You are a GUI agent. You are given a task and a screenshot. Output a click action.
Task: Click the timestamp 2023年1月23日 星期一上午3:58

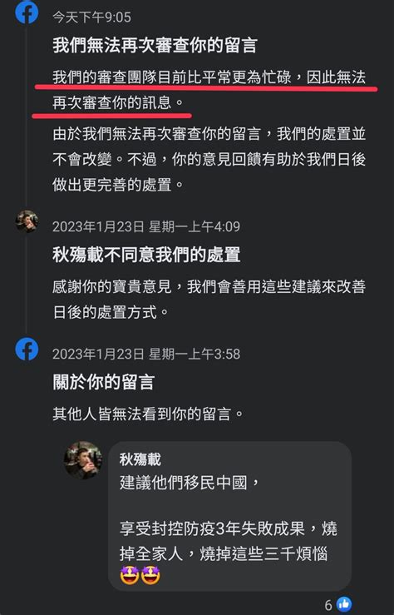point(146,355)
